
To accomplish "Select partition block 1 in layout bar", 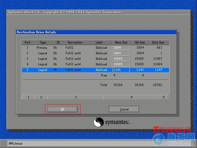I will [28, 97].
